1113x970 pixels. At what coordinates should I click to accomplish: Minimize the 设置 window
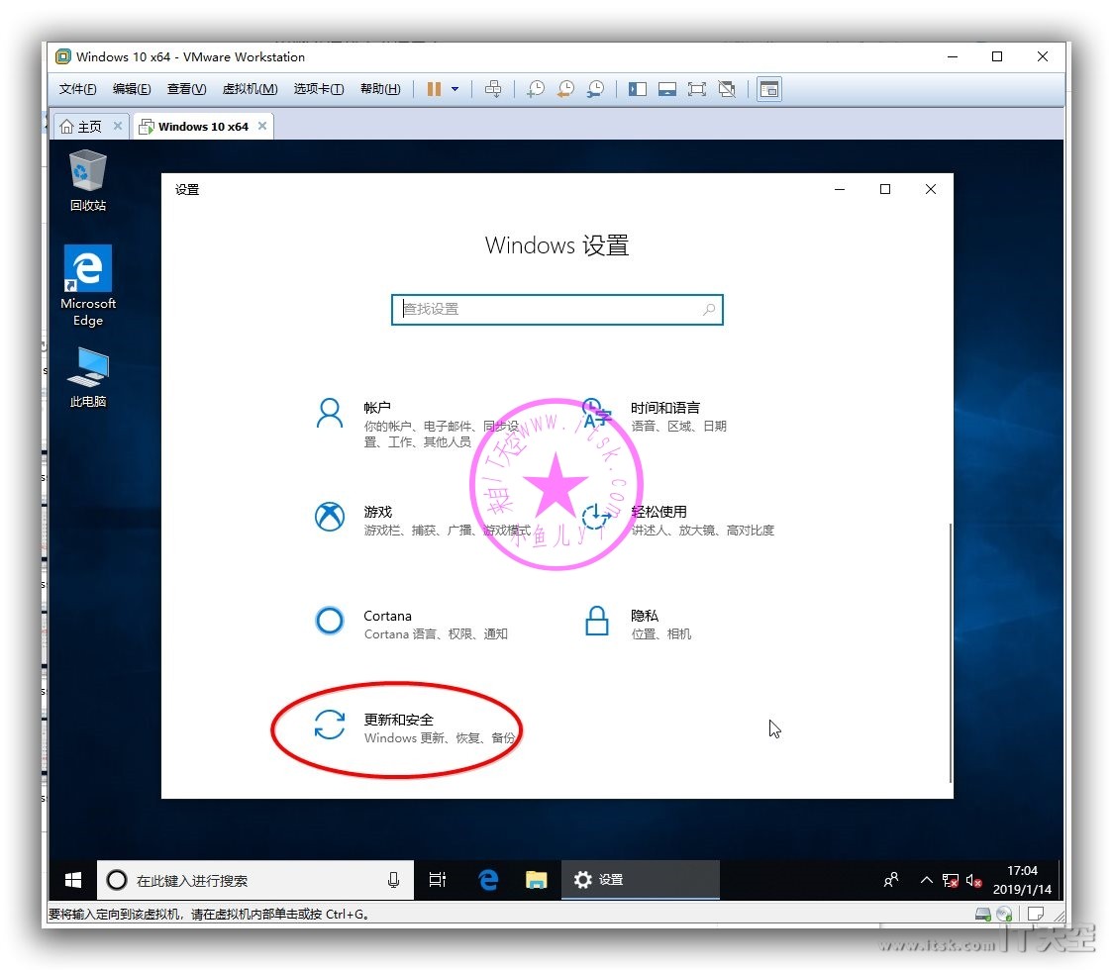[x=840, y=189]
